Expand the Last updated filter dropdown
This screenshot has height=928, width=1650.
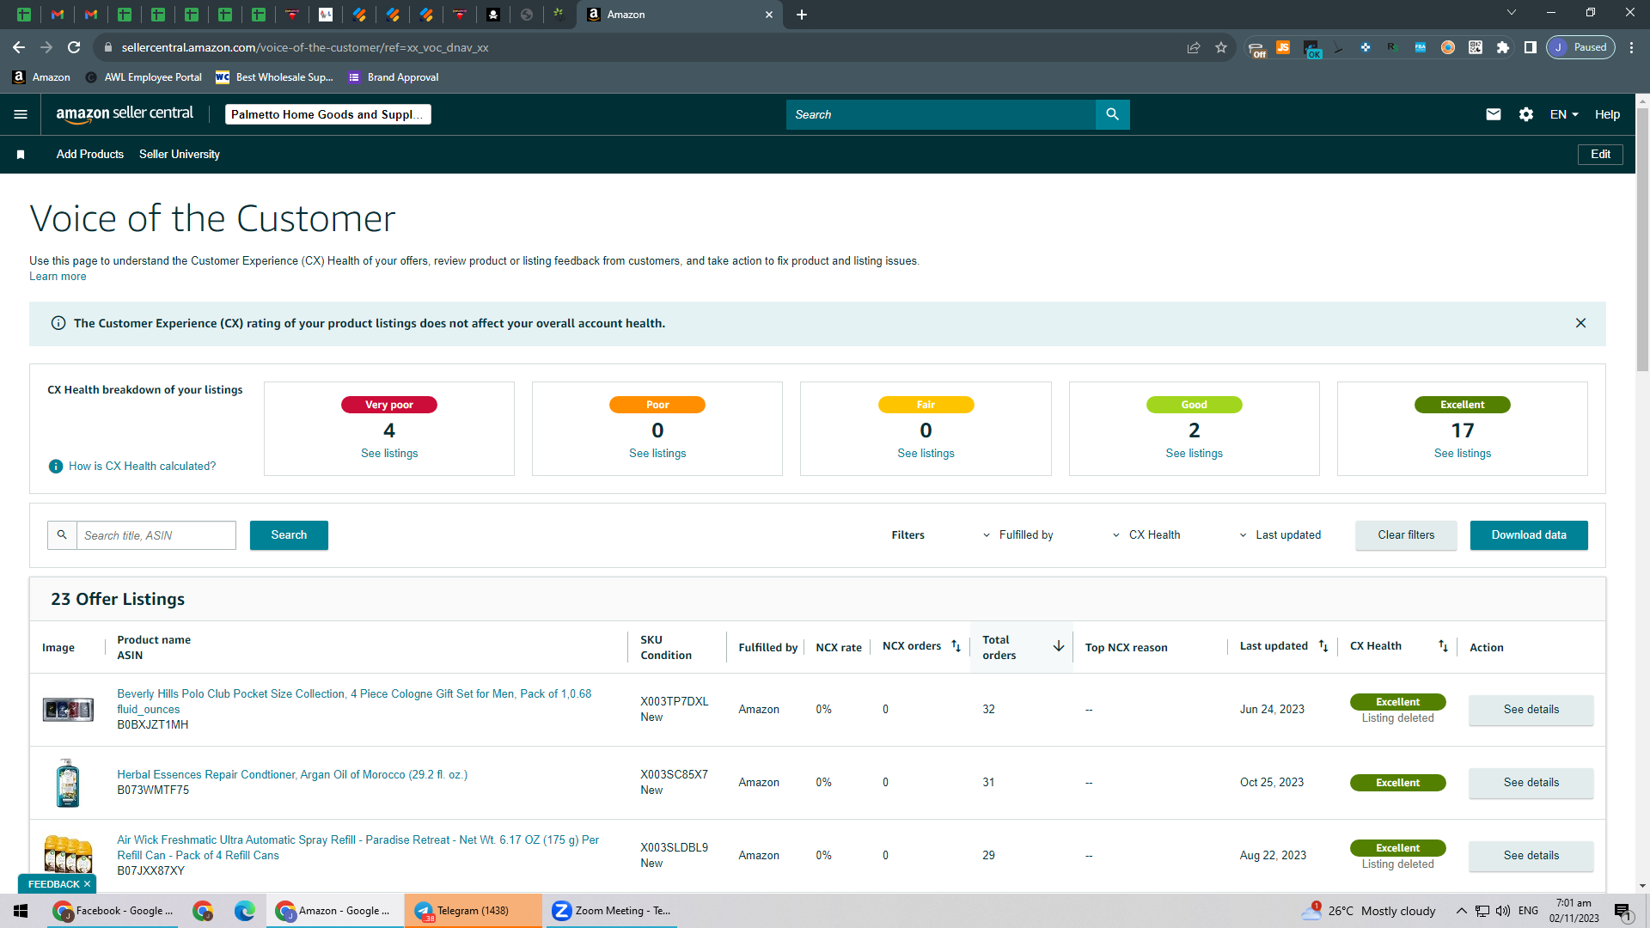(x=1280, y=534)
